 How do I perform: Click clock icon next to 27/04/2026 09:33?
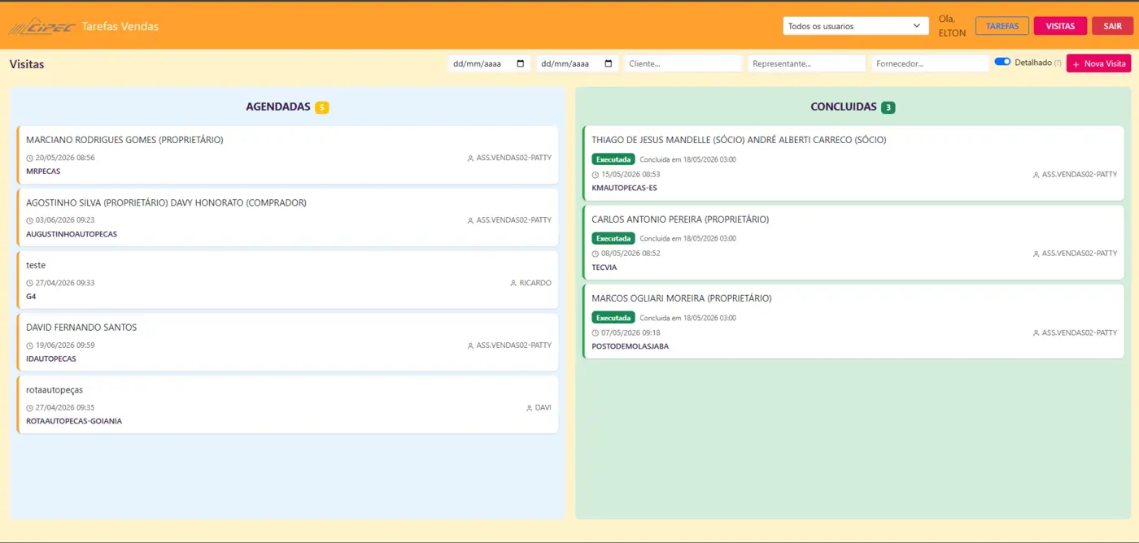30,284
